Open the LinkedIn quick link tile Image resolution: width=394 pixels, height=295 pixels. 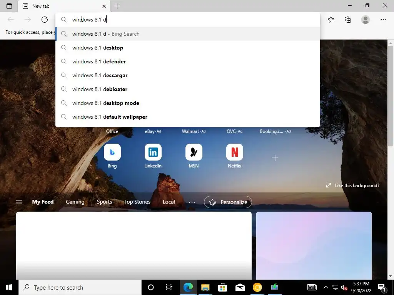click(153, 152)
